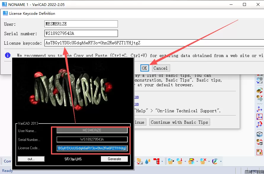Click the Generate button in keygen window

tap(114, 159)
